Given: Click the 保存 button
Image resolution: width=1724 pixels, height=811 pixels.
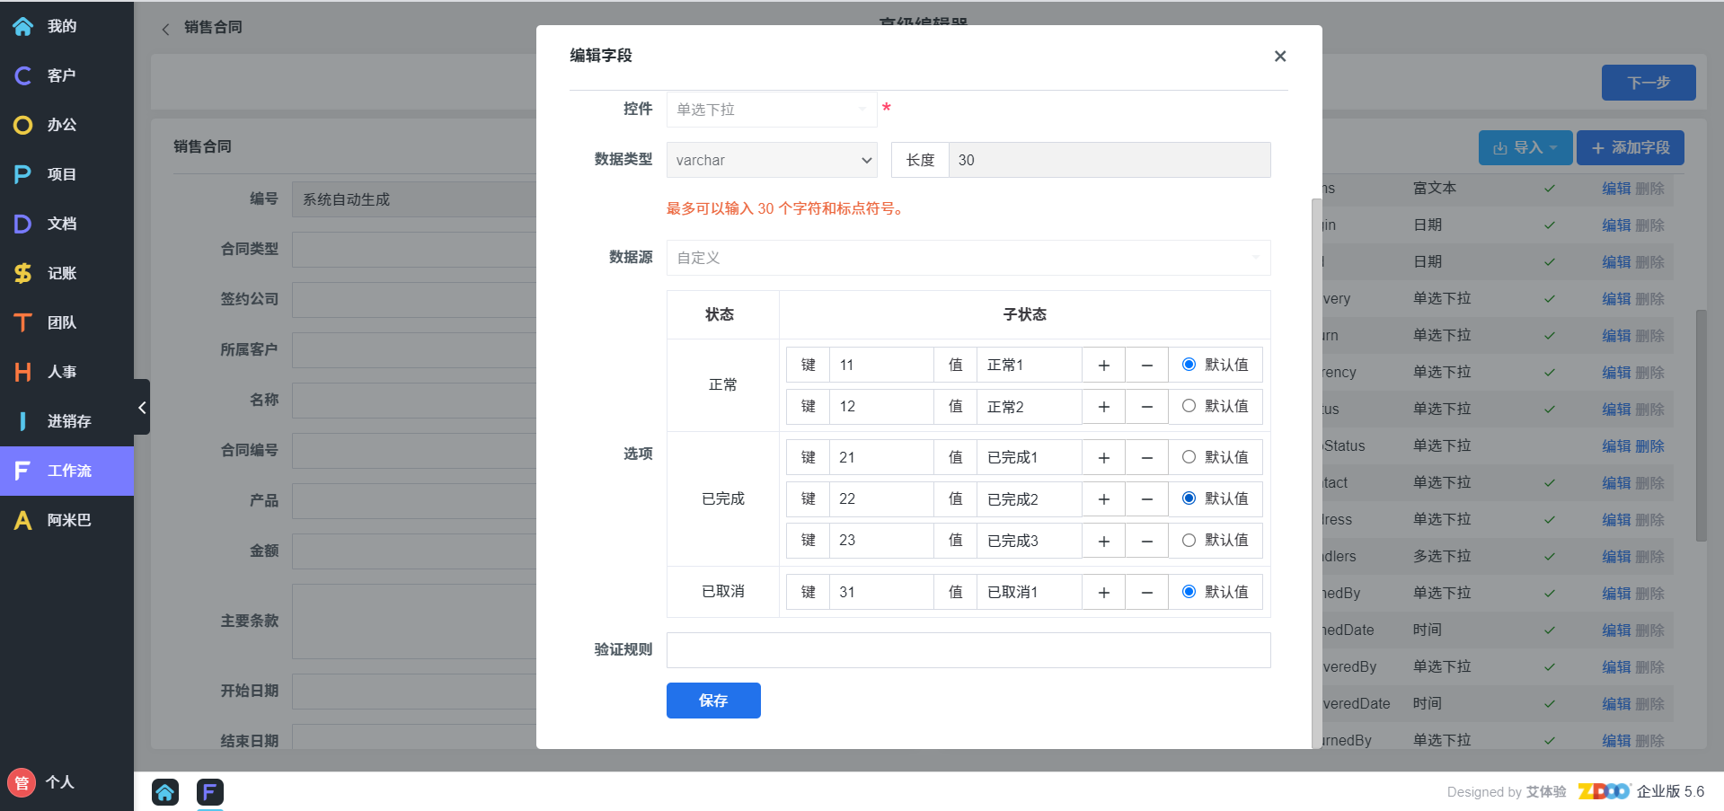Looking at the screenshot, I should click(x=713, y=701).
